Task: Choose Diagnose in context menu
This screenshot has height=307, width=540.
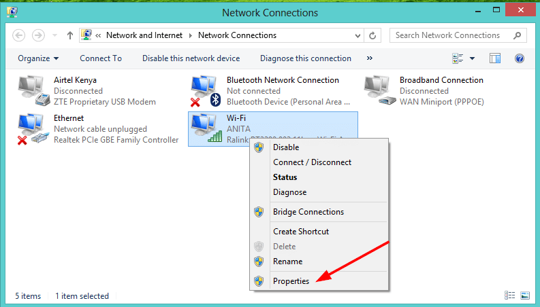Action: (x=319, y=192)
